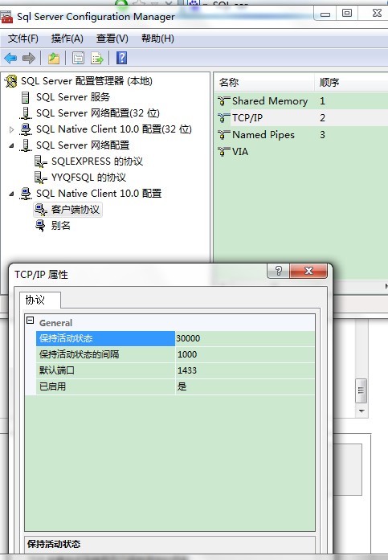Click the 客户端协议 node icon
388x560 pixels.
pos(41,210)
